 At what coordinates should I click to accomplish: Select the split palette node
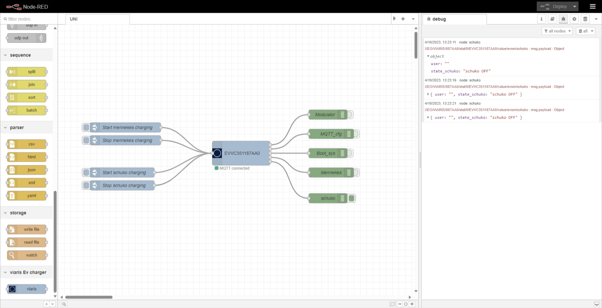[27, 72]
